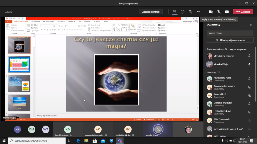Switch to ANIMACJE ribbon tab

[71, 21]
